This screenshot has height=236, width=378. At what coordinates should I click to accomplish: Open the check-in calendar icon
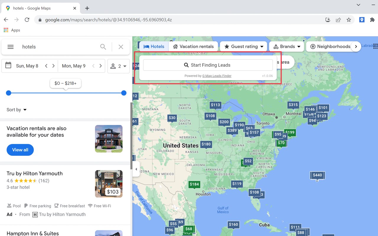pos(8,65)
